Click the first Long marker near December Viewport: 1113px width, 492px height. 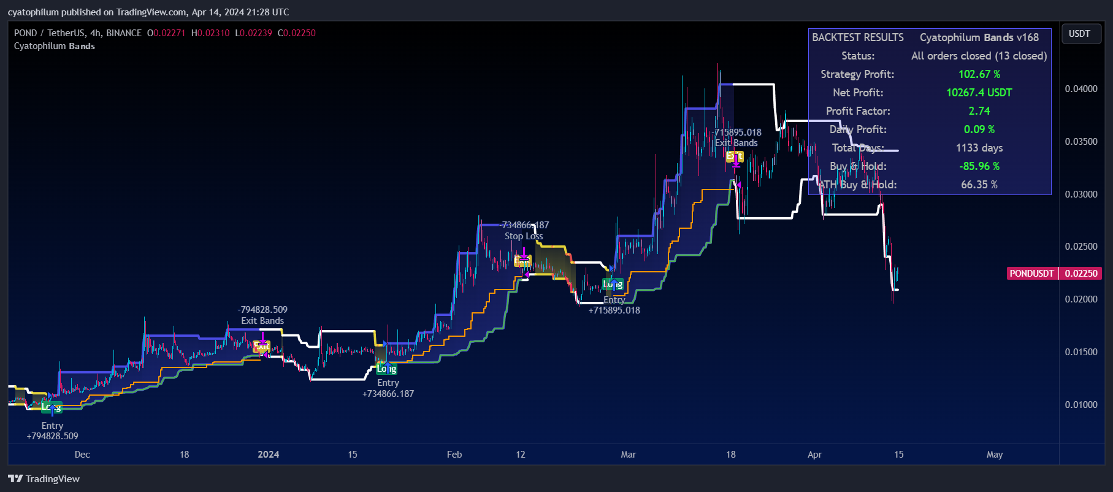pos(52,407)
